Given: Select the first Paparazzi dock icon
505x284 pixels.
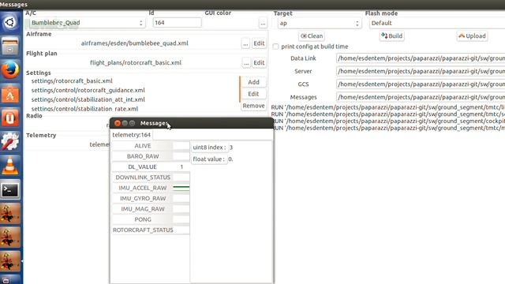Looking at the screenshot, I should [x=10, y=214].
